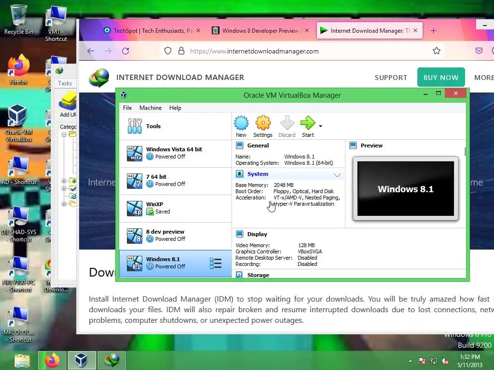Click Add URL icon in IDM window

(68, 105)
